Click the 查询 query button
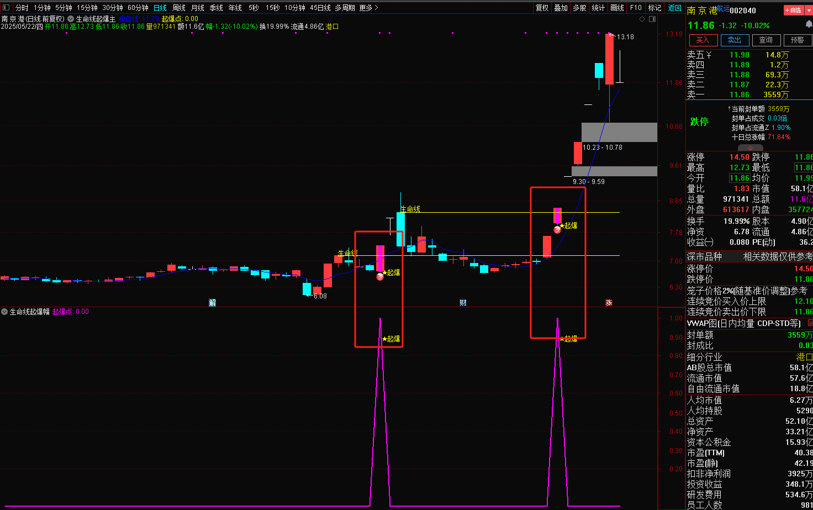 [766, 40]
